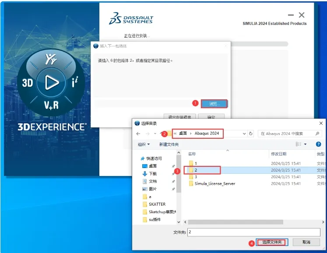Open the recent locations dropdown arrow
This screenshot has height=253, width=327.
click(155, 134)
